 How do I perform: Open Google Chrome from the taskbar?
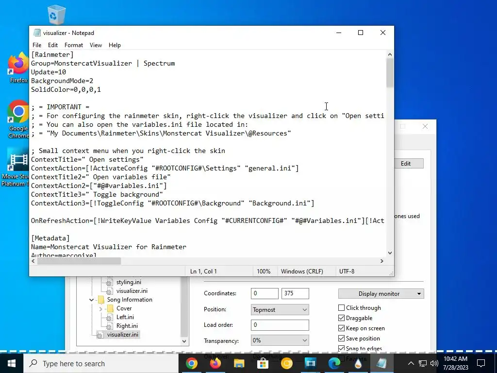(x=191, y=363)
